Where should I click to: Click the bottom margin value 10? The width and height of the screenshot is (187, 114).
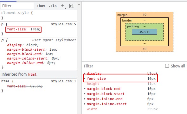tap(145, 49)
